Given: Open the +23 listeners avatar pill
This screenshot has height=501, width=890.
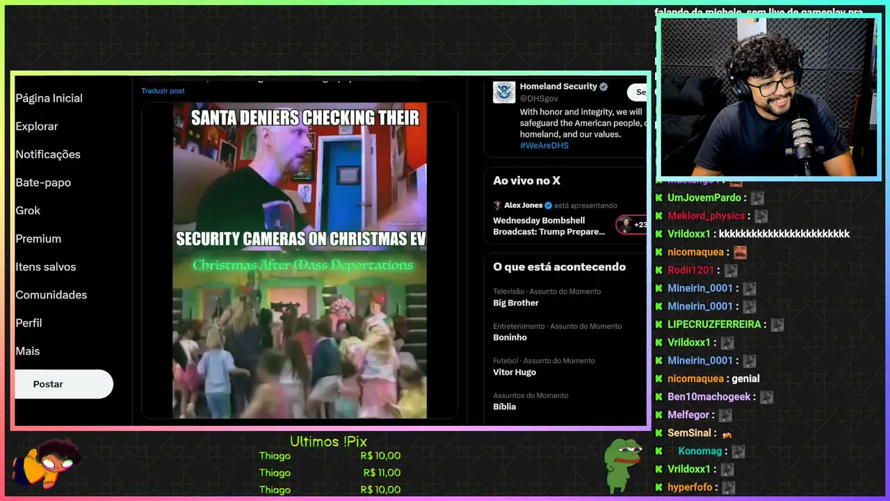Looking at the screenshot, I should click(631, 225).
